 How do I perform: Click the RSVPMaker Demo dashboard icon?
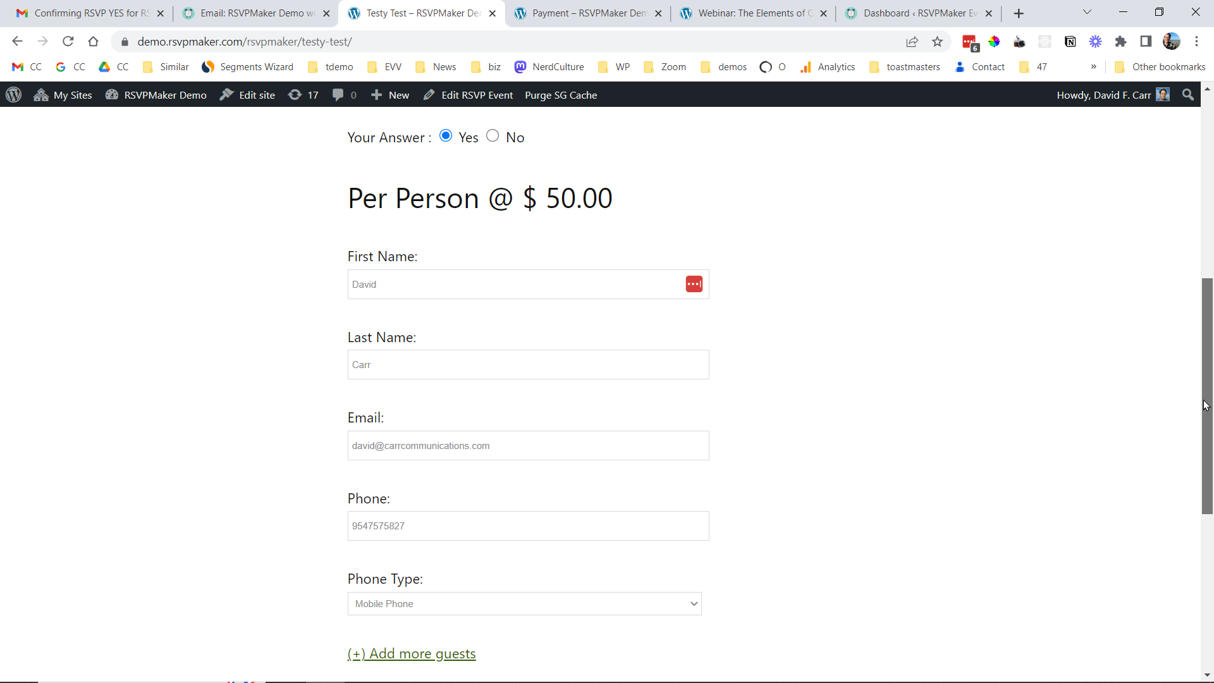(x=112, y=95)
